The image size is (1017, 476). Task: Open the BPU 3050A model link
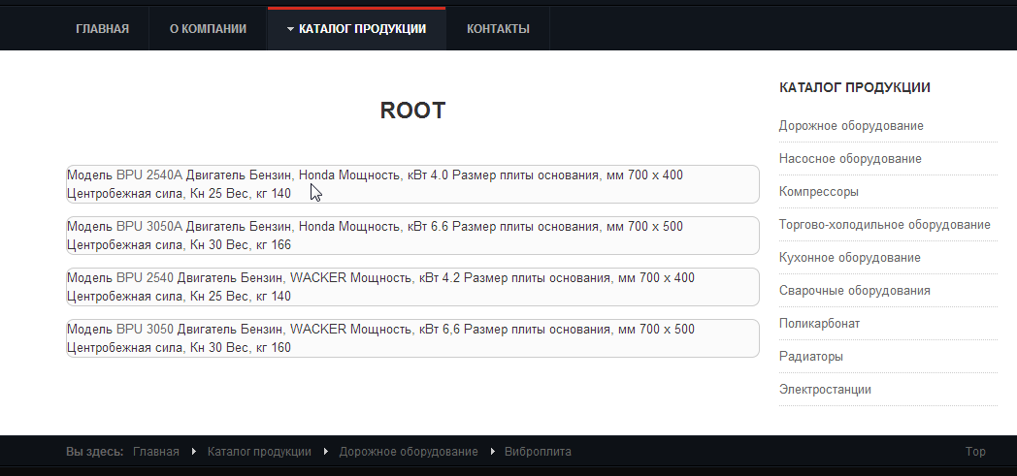click(149, 226)
